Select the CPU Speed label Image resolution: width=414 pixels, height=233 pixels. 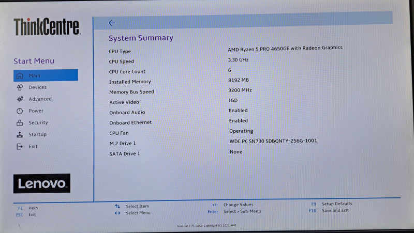point(122,61)
